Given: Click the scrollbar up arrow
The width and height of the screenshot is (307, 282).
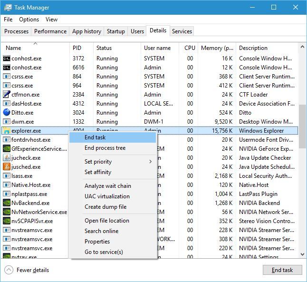Looking at the screenshot, I should [302, 47].
